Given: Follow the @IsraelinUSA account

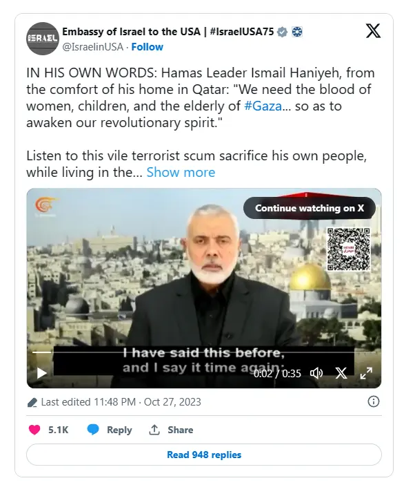Looking at the screenshot, I should pos(148,47).
